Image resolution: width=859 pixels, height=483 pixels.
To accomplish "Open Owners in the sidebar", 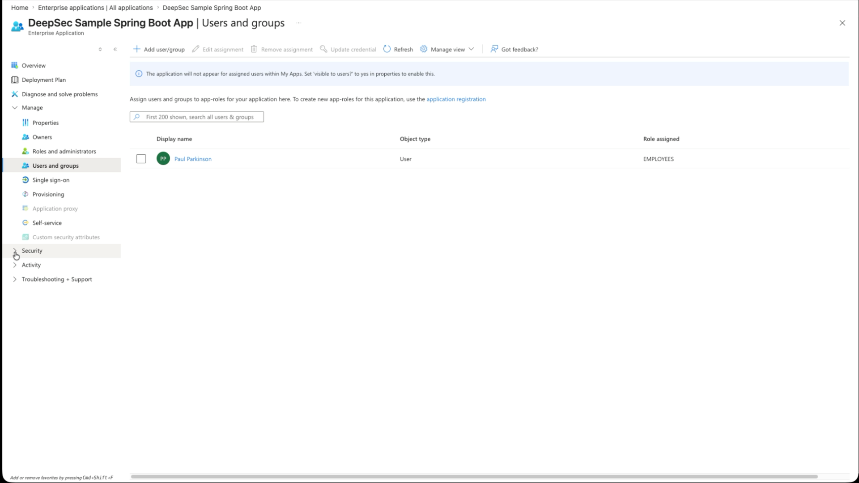I will 42,137.
